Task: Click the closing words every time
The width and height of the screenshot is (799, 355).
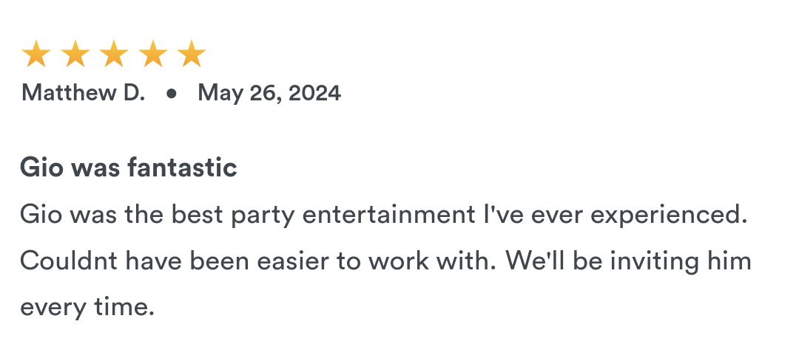Action: (x=87, y=308)
